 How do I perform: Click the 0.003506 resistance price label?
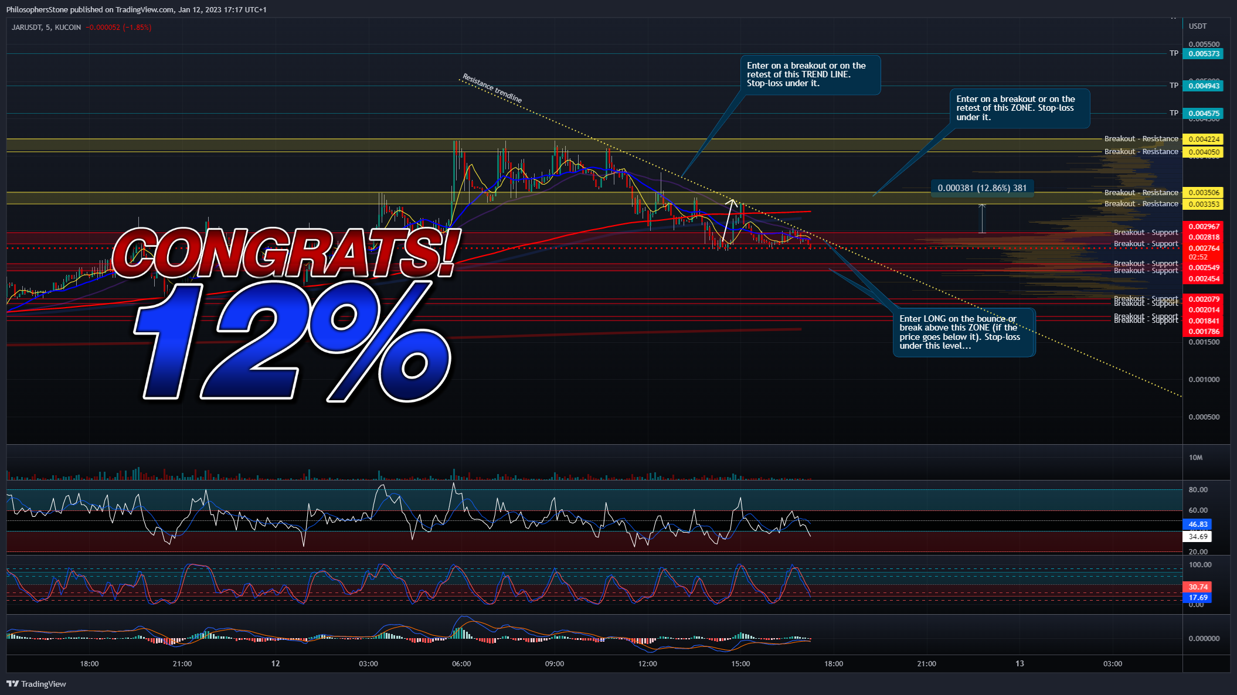tap(1203, 193)
